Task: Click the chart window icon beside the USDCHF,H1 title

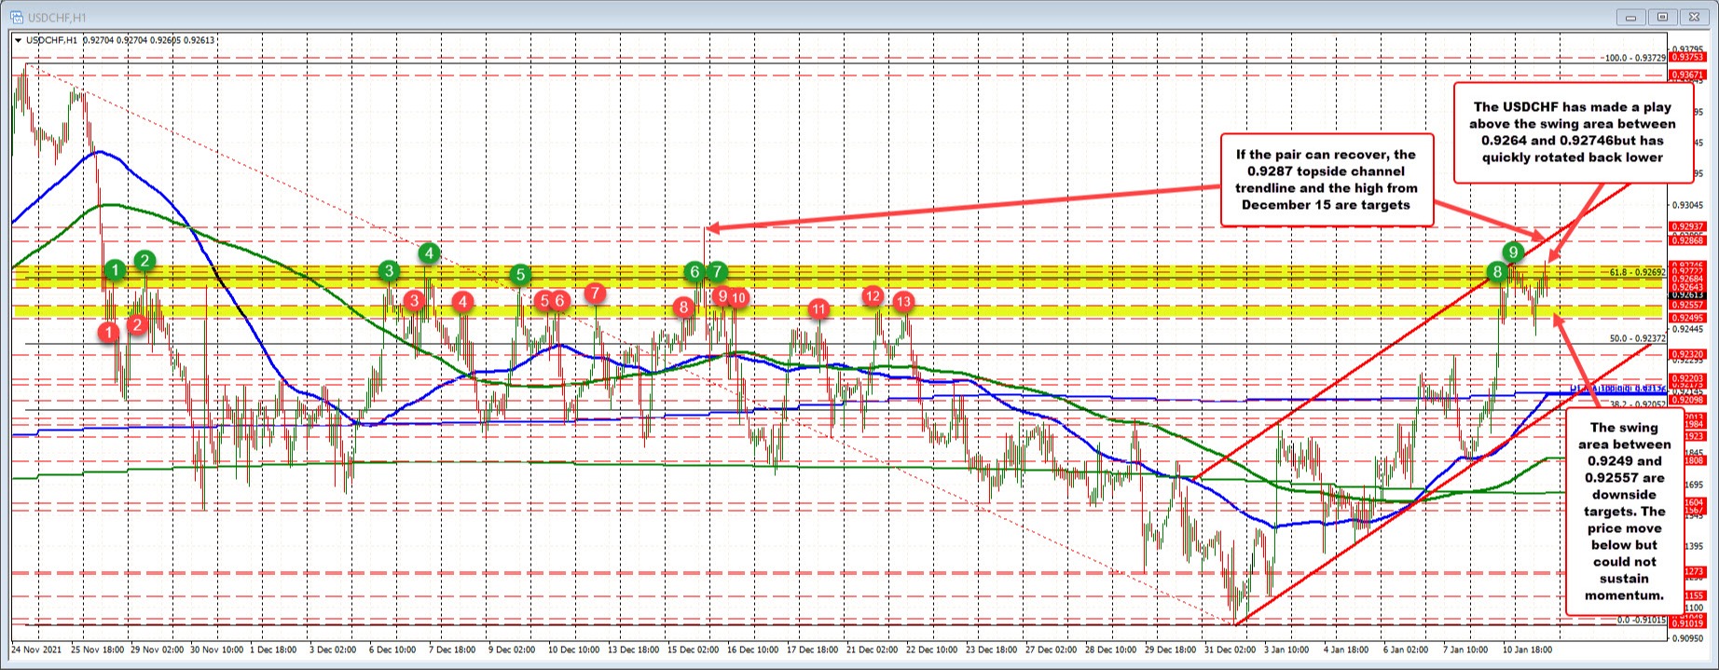Action: point(16,17)
